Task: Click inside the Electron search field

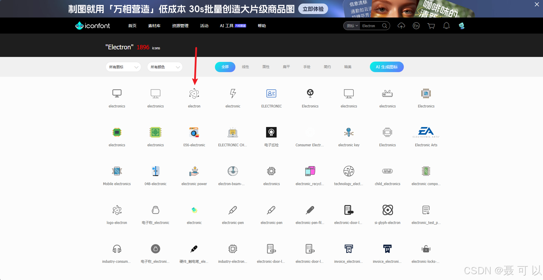Action: (371, 26)
